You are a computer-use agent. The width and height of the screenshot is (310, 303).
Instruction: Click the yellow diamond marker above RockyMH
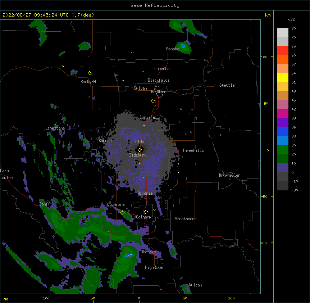pyautogui.click(x=90, y=73)
